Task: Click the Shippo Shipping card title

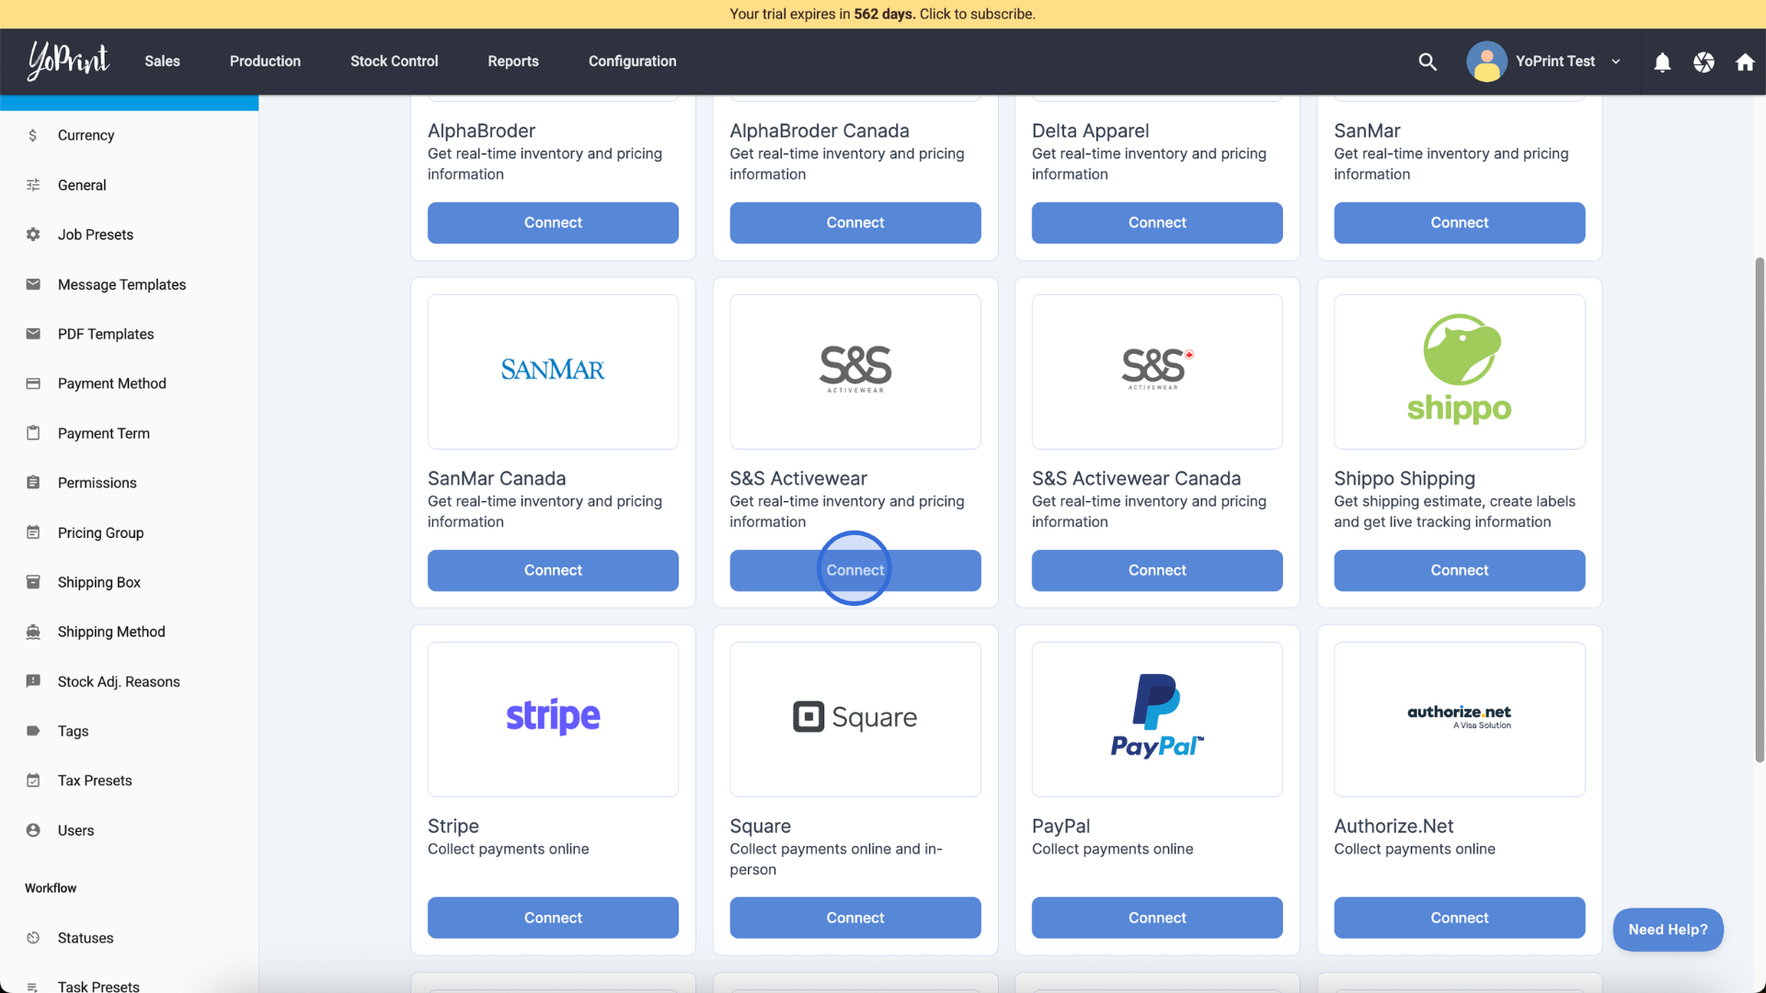Action: pyautogui.click(x=1405, y=478)
